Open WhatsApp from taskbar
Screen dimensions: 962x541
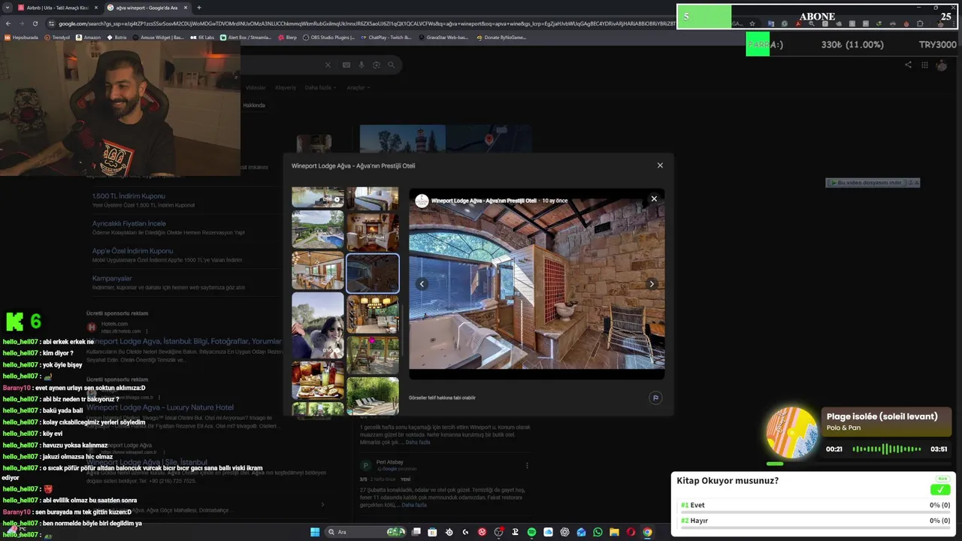pyautogui.click(x=597, y=532)
